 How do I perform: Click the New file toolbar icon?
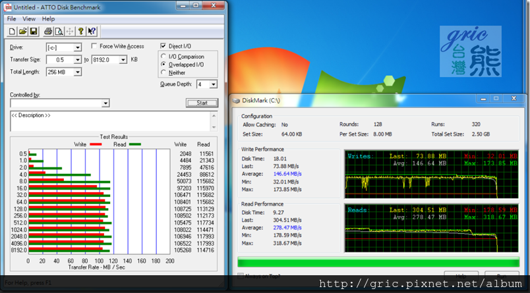[x=12, y=32]
